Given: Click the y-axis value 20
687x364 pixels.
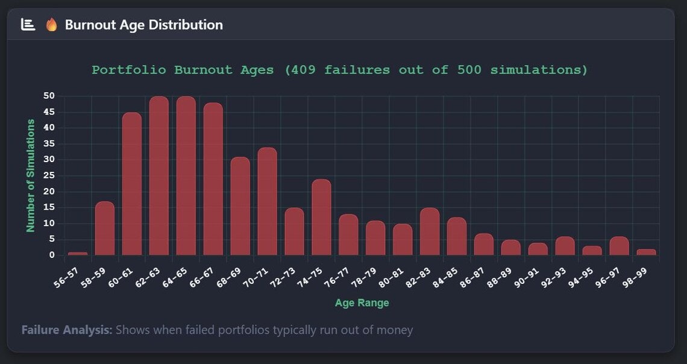Looking at the screenshot, I should click(x=49, y=192).
